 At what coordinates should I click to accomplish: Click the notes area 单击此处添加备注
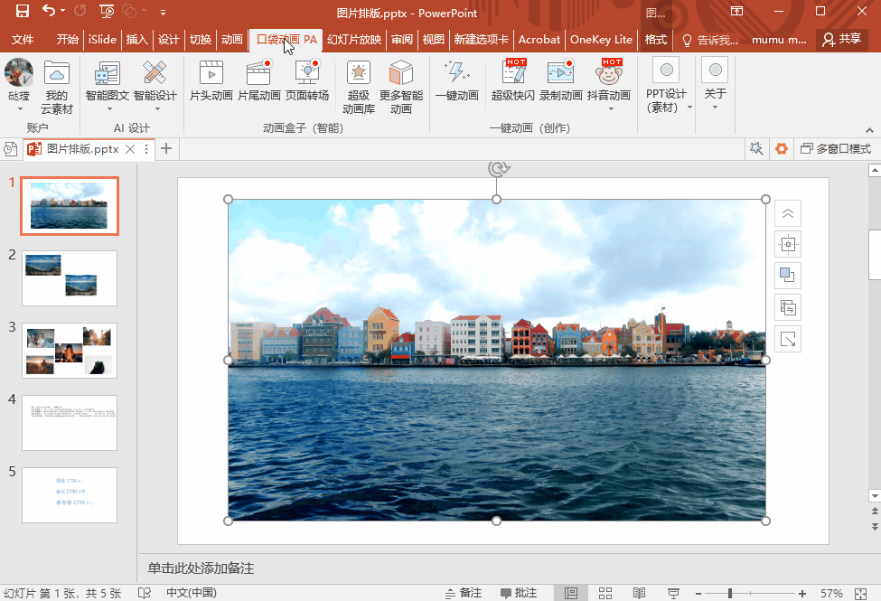201,568
